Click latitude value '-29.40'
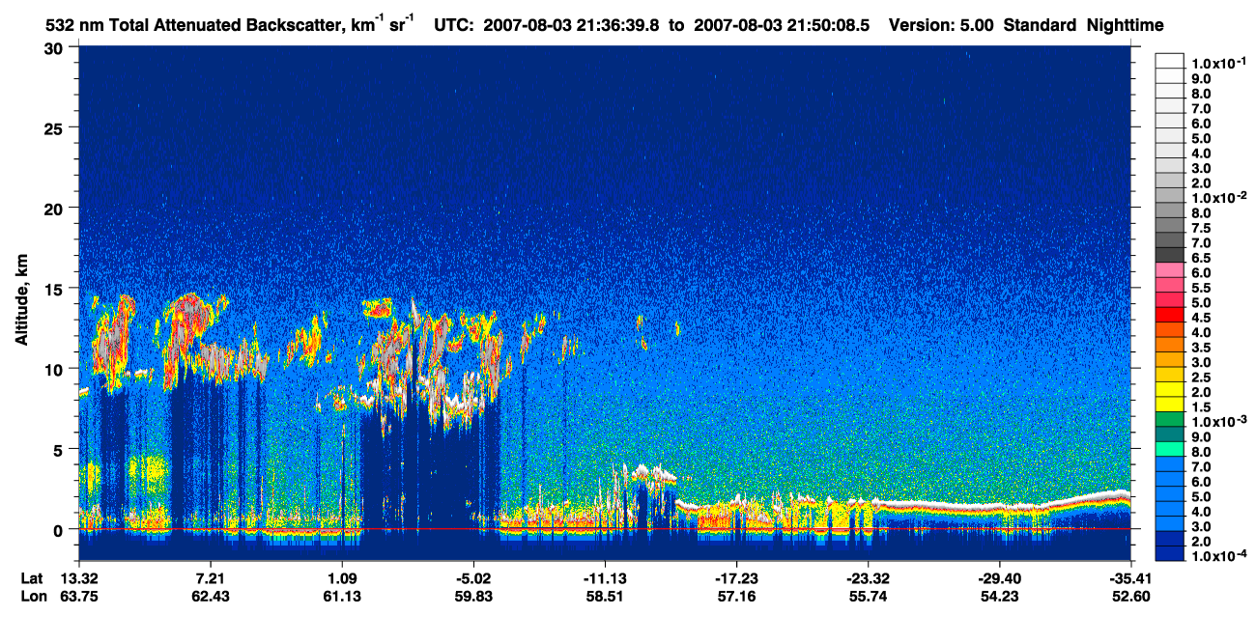 coord(1000,578)
